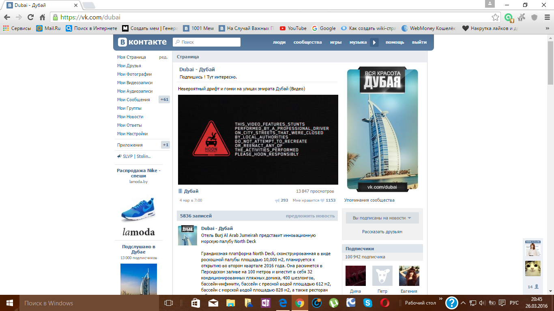Image resolution: width=554 pixels, height=311 pixels.
Task: Open Мои Настройки in left sidebar
Action: point(132,134)
